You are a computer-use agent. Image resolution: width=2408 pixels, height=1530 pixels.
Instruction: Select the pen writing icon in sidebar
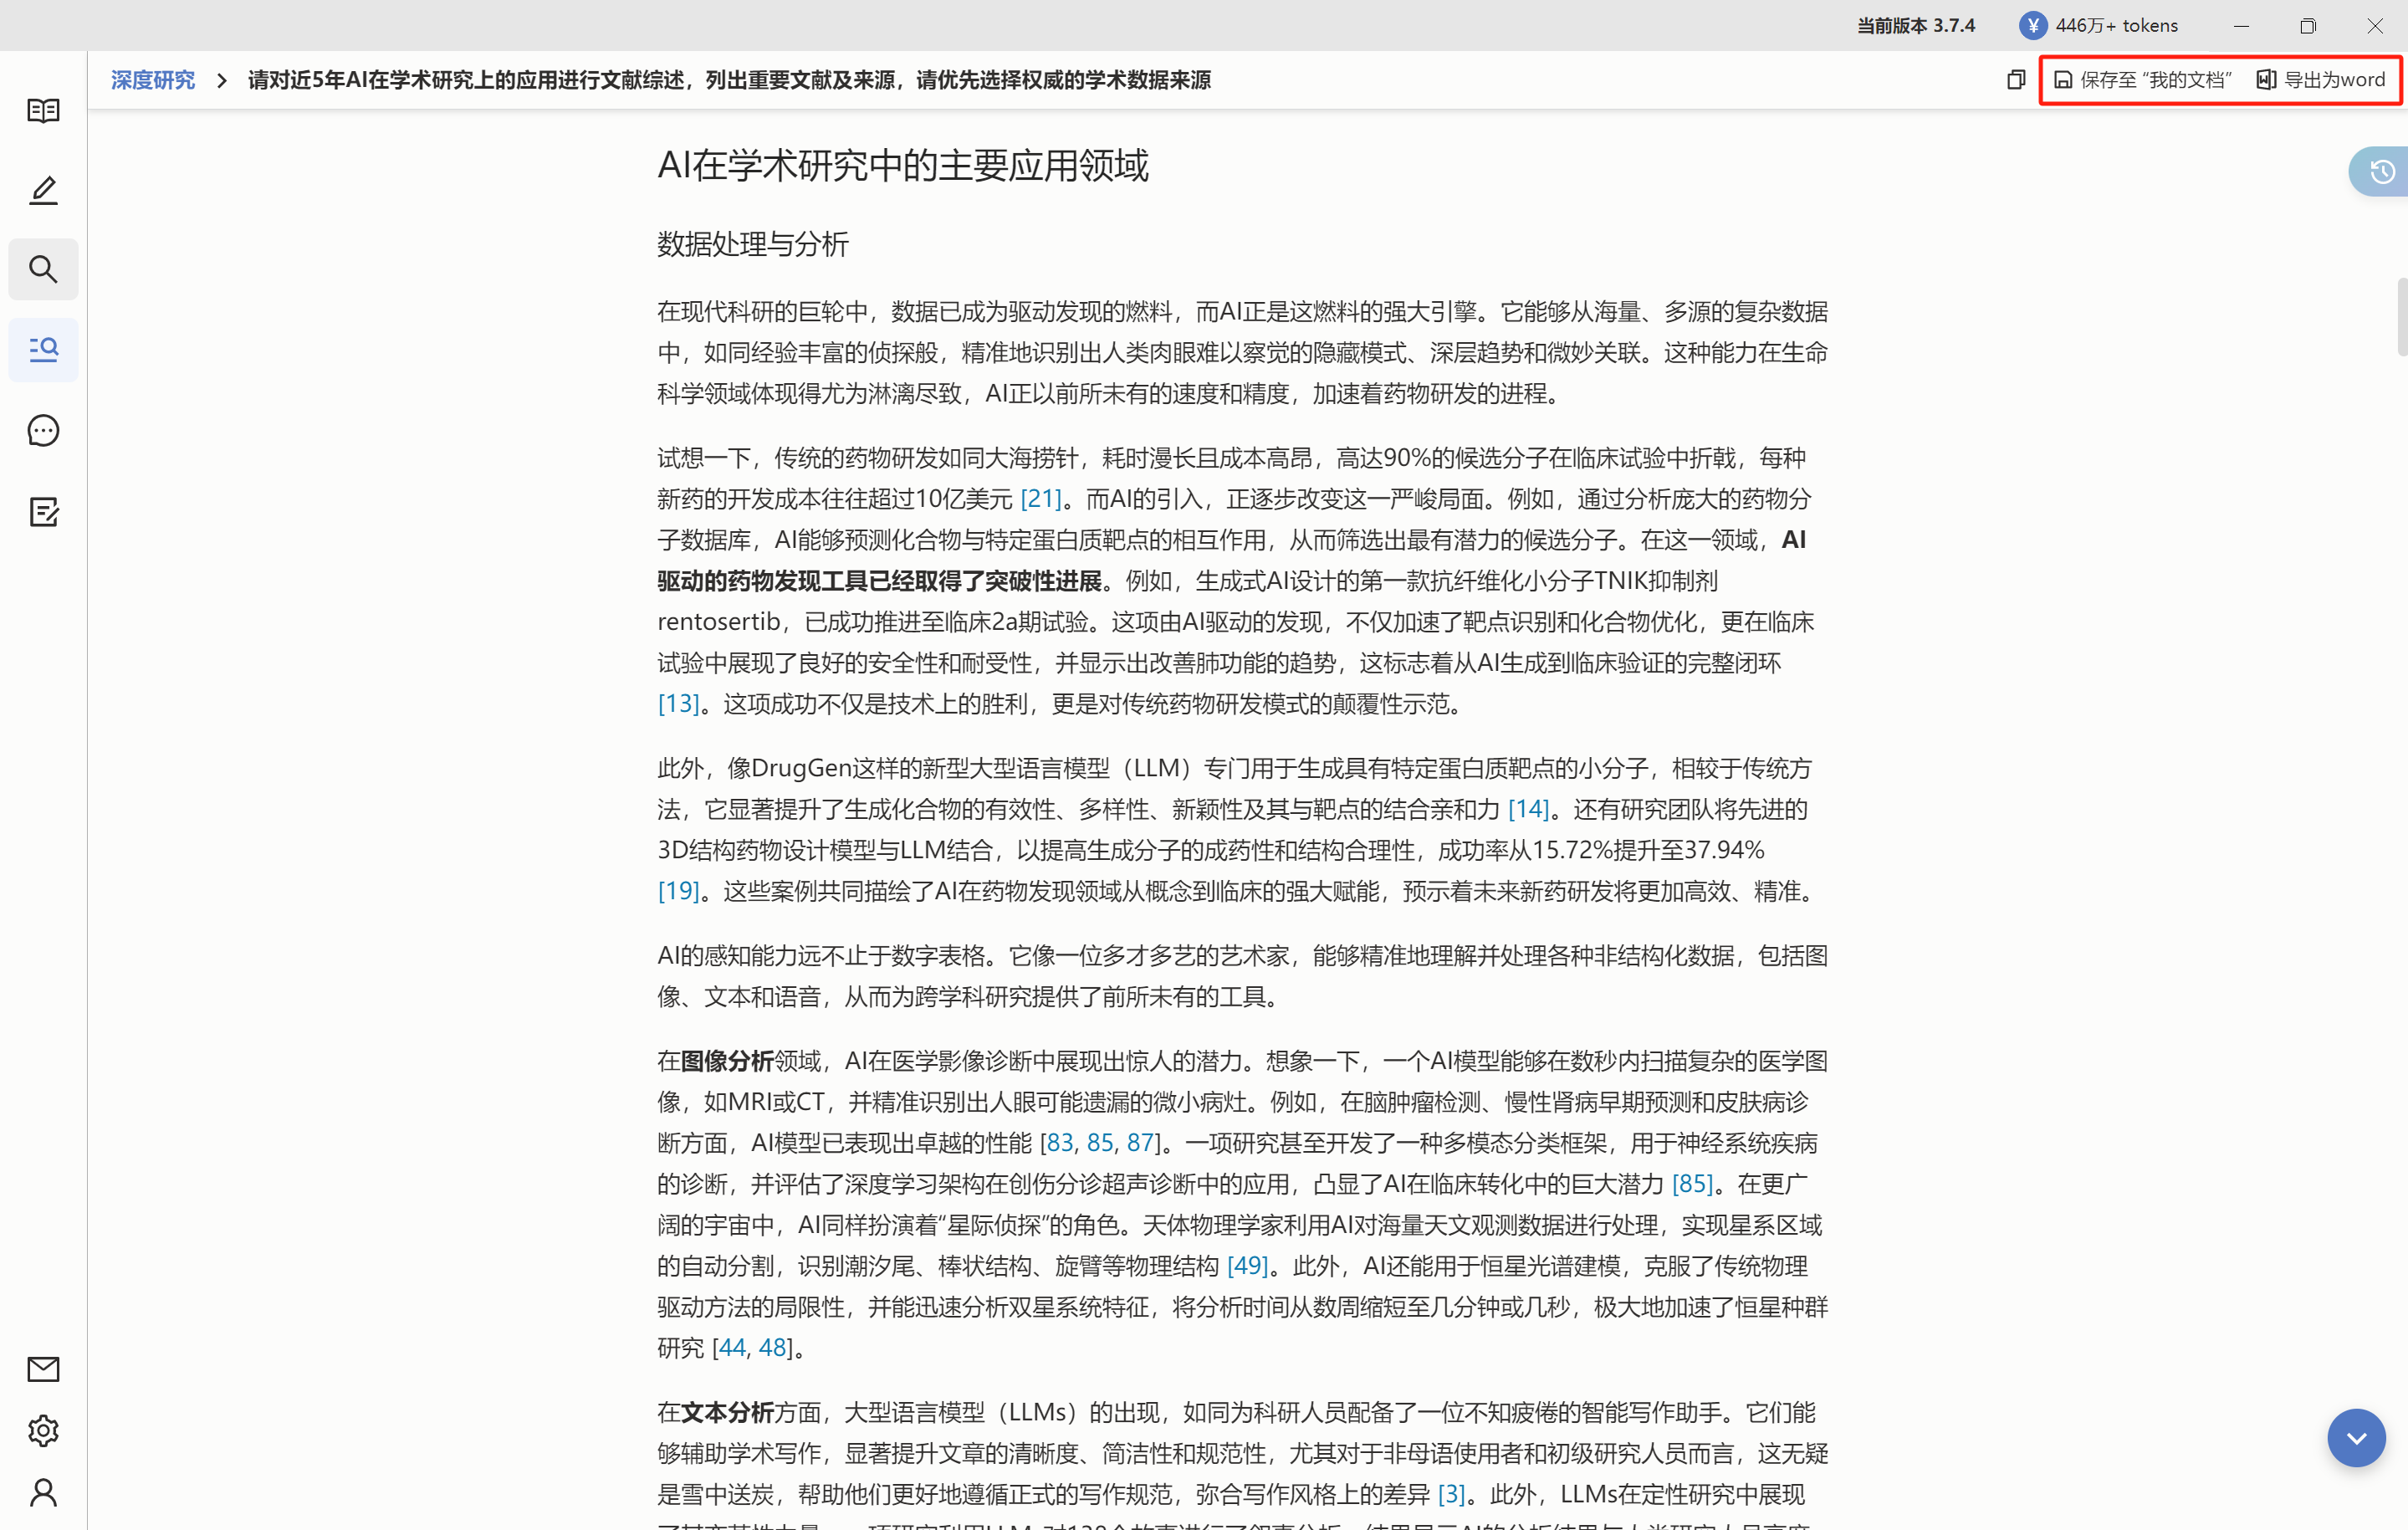point(43,190)
